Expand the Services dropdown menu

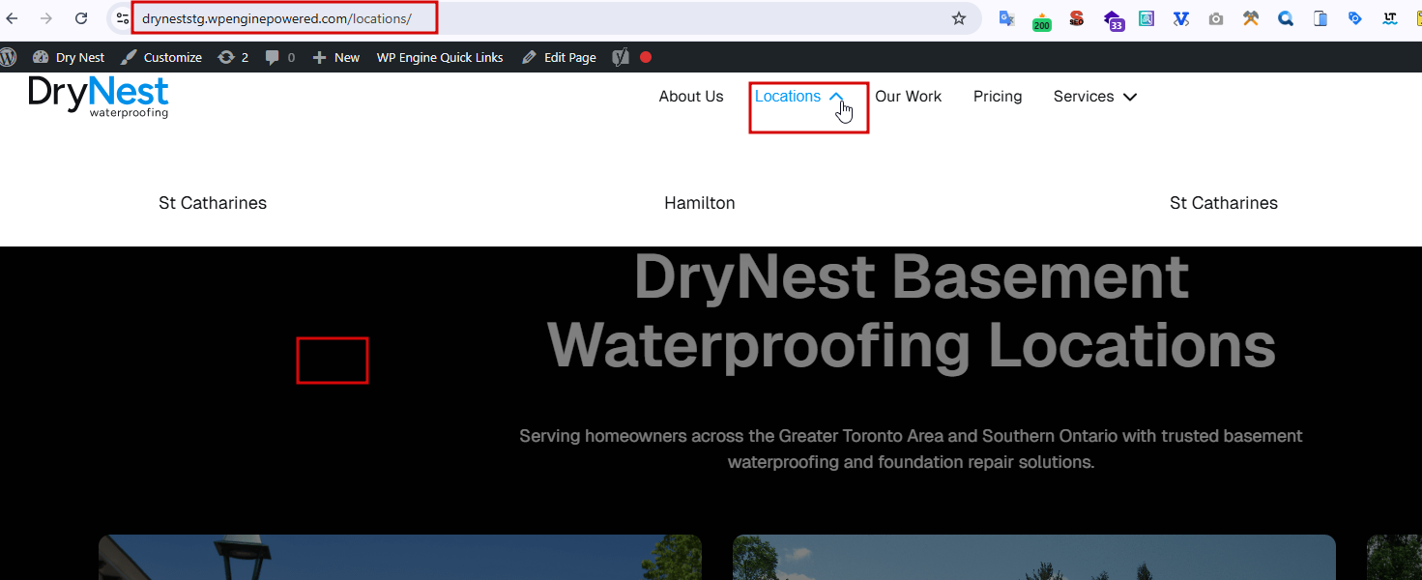1094,96
